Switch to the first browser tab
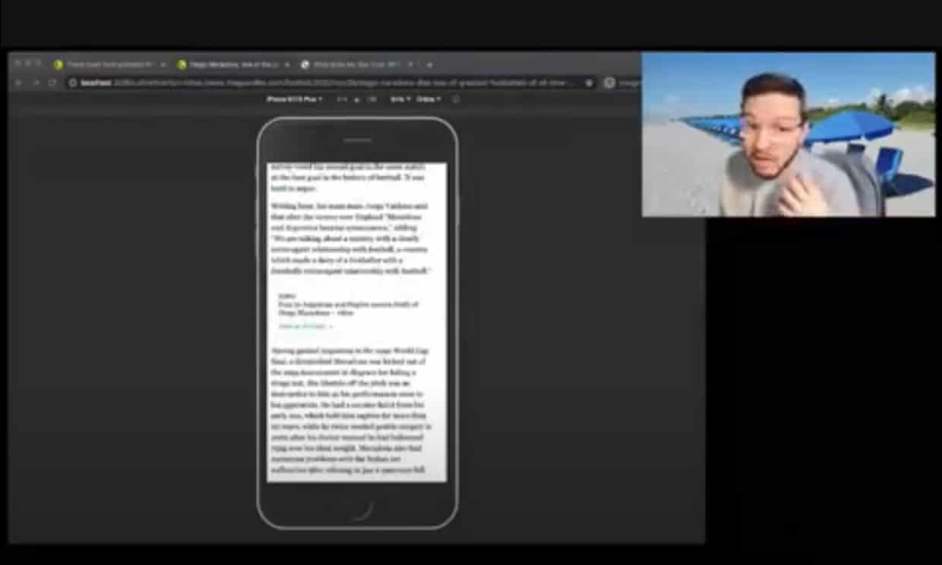Screen dimensions: 942x565 [x=103, y=65]
